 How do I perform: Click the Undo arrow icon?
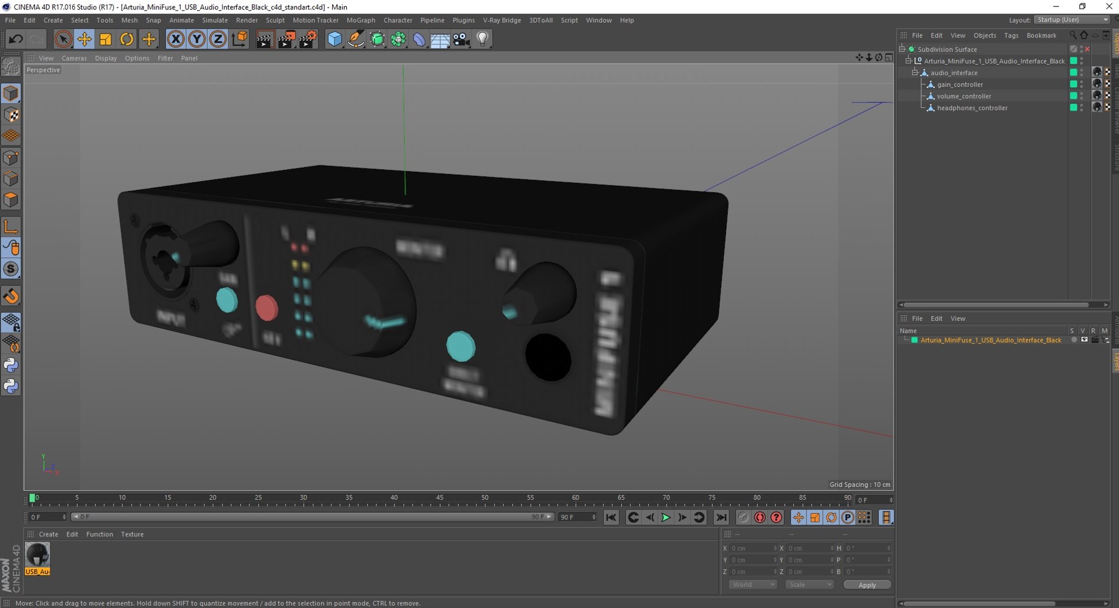click(x=16, y=40)
